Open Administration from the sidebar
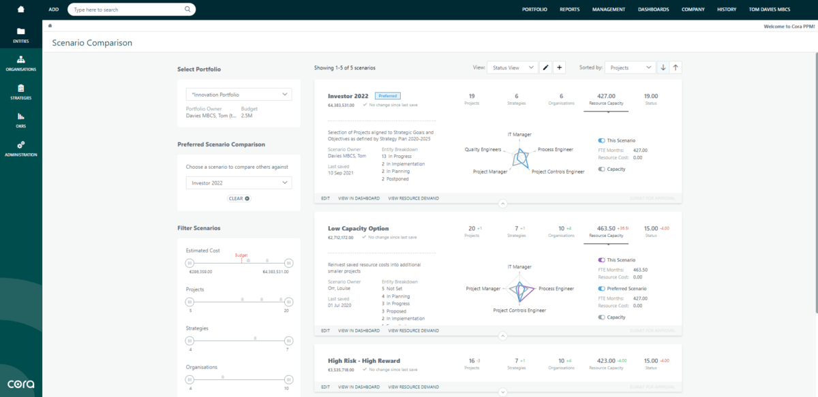 pos(20,148)
